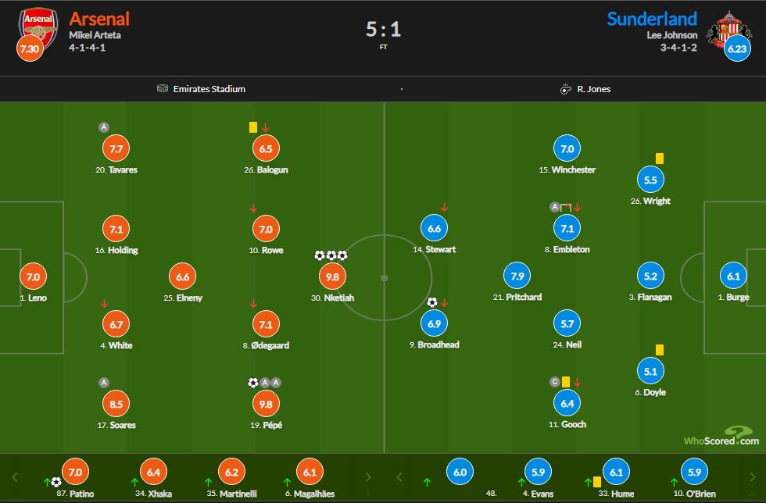766x503 pixels.
Task: Click the stadium icon beside Emirates Stadium
Action: [x=163, y=88]
